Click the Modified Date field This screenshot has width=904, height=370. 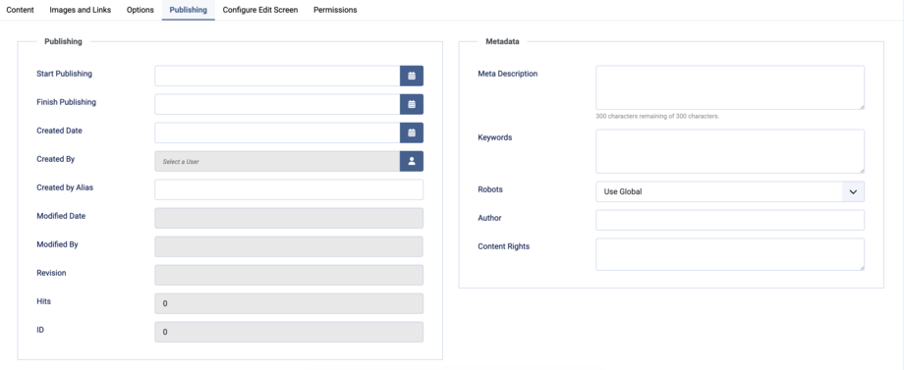tap(289, 218)
